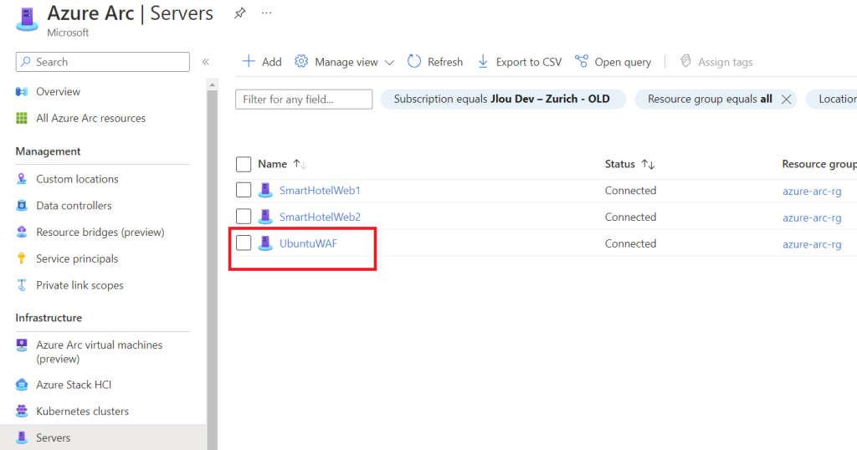Click the Open query icon
Image resolution: width=857 pixels, height=450 pixels.
pos(582,61)
